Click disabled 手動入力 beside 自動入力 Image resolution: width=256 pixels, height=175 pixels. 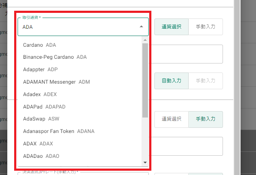pos(205,81)
